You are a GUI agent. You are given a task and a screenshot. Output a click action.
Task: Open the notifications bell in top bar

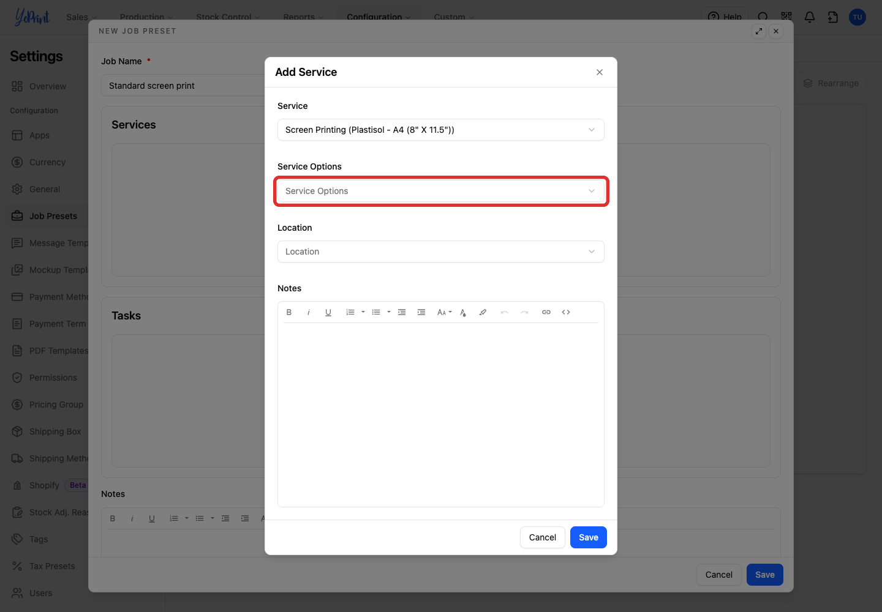click(x=810, y=17)
